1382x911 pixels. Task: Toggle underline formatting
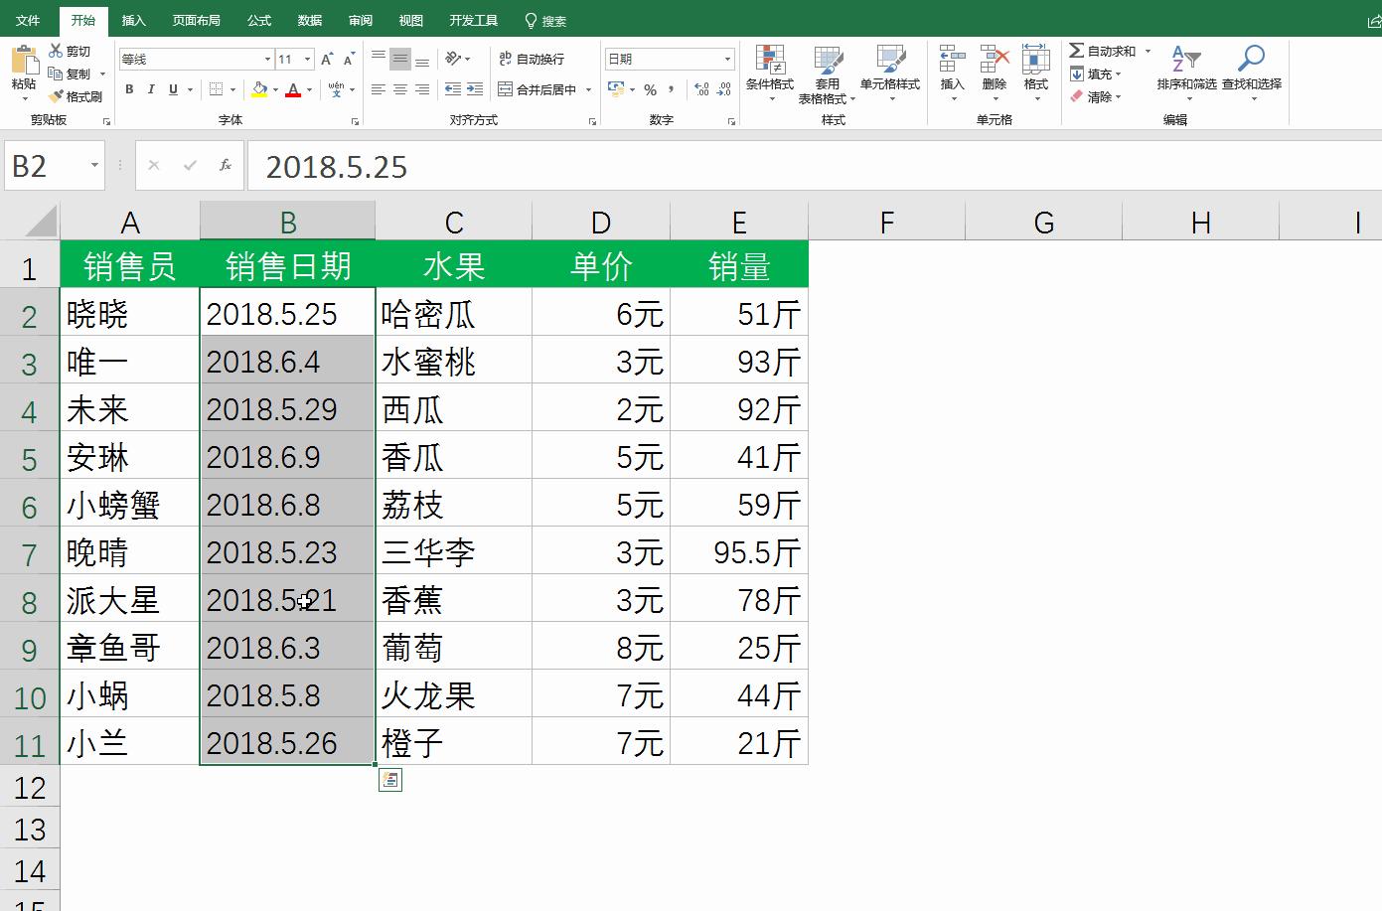click(171, 89)
